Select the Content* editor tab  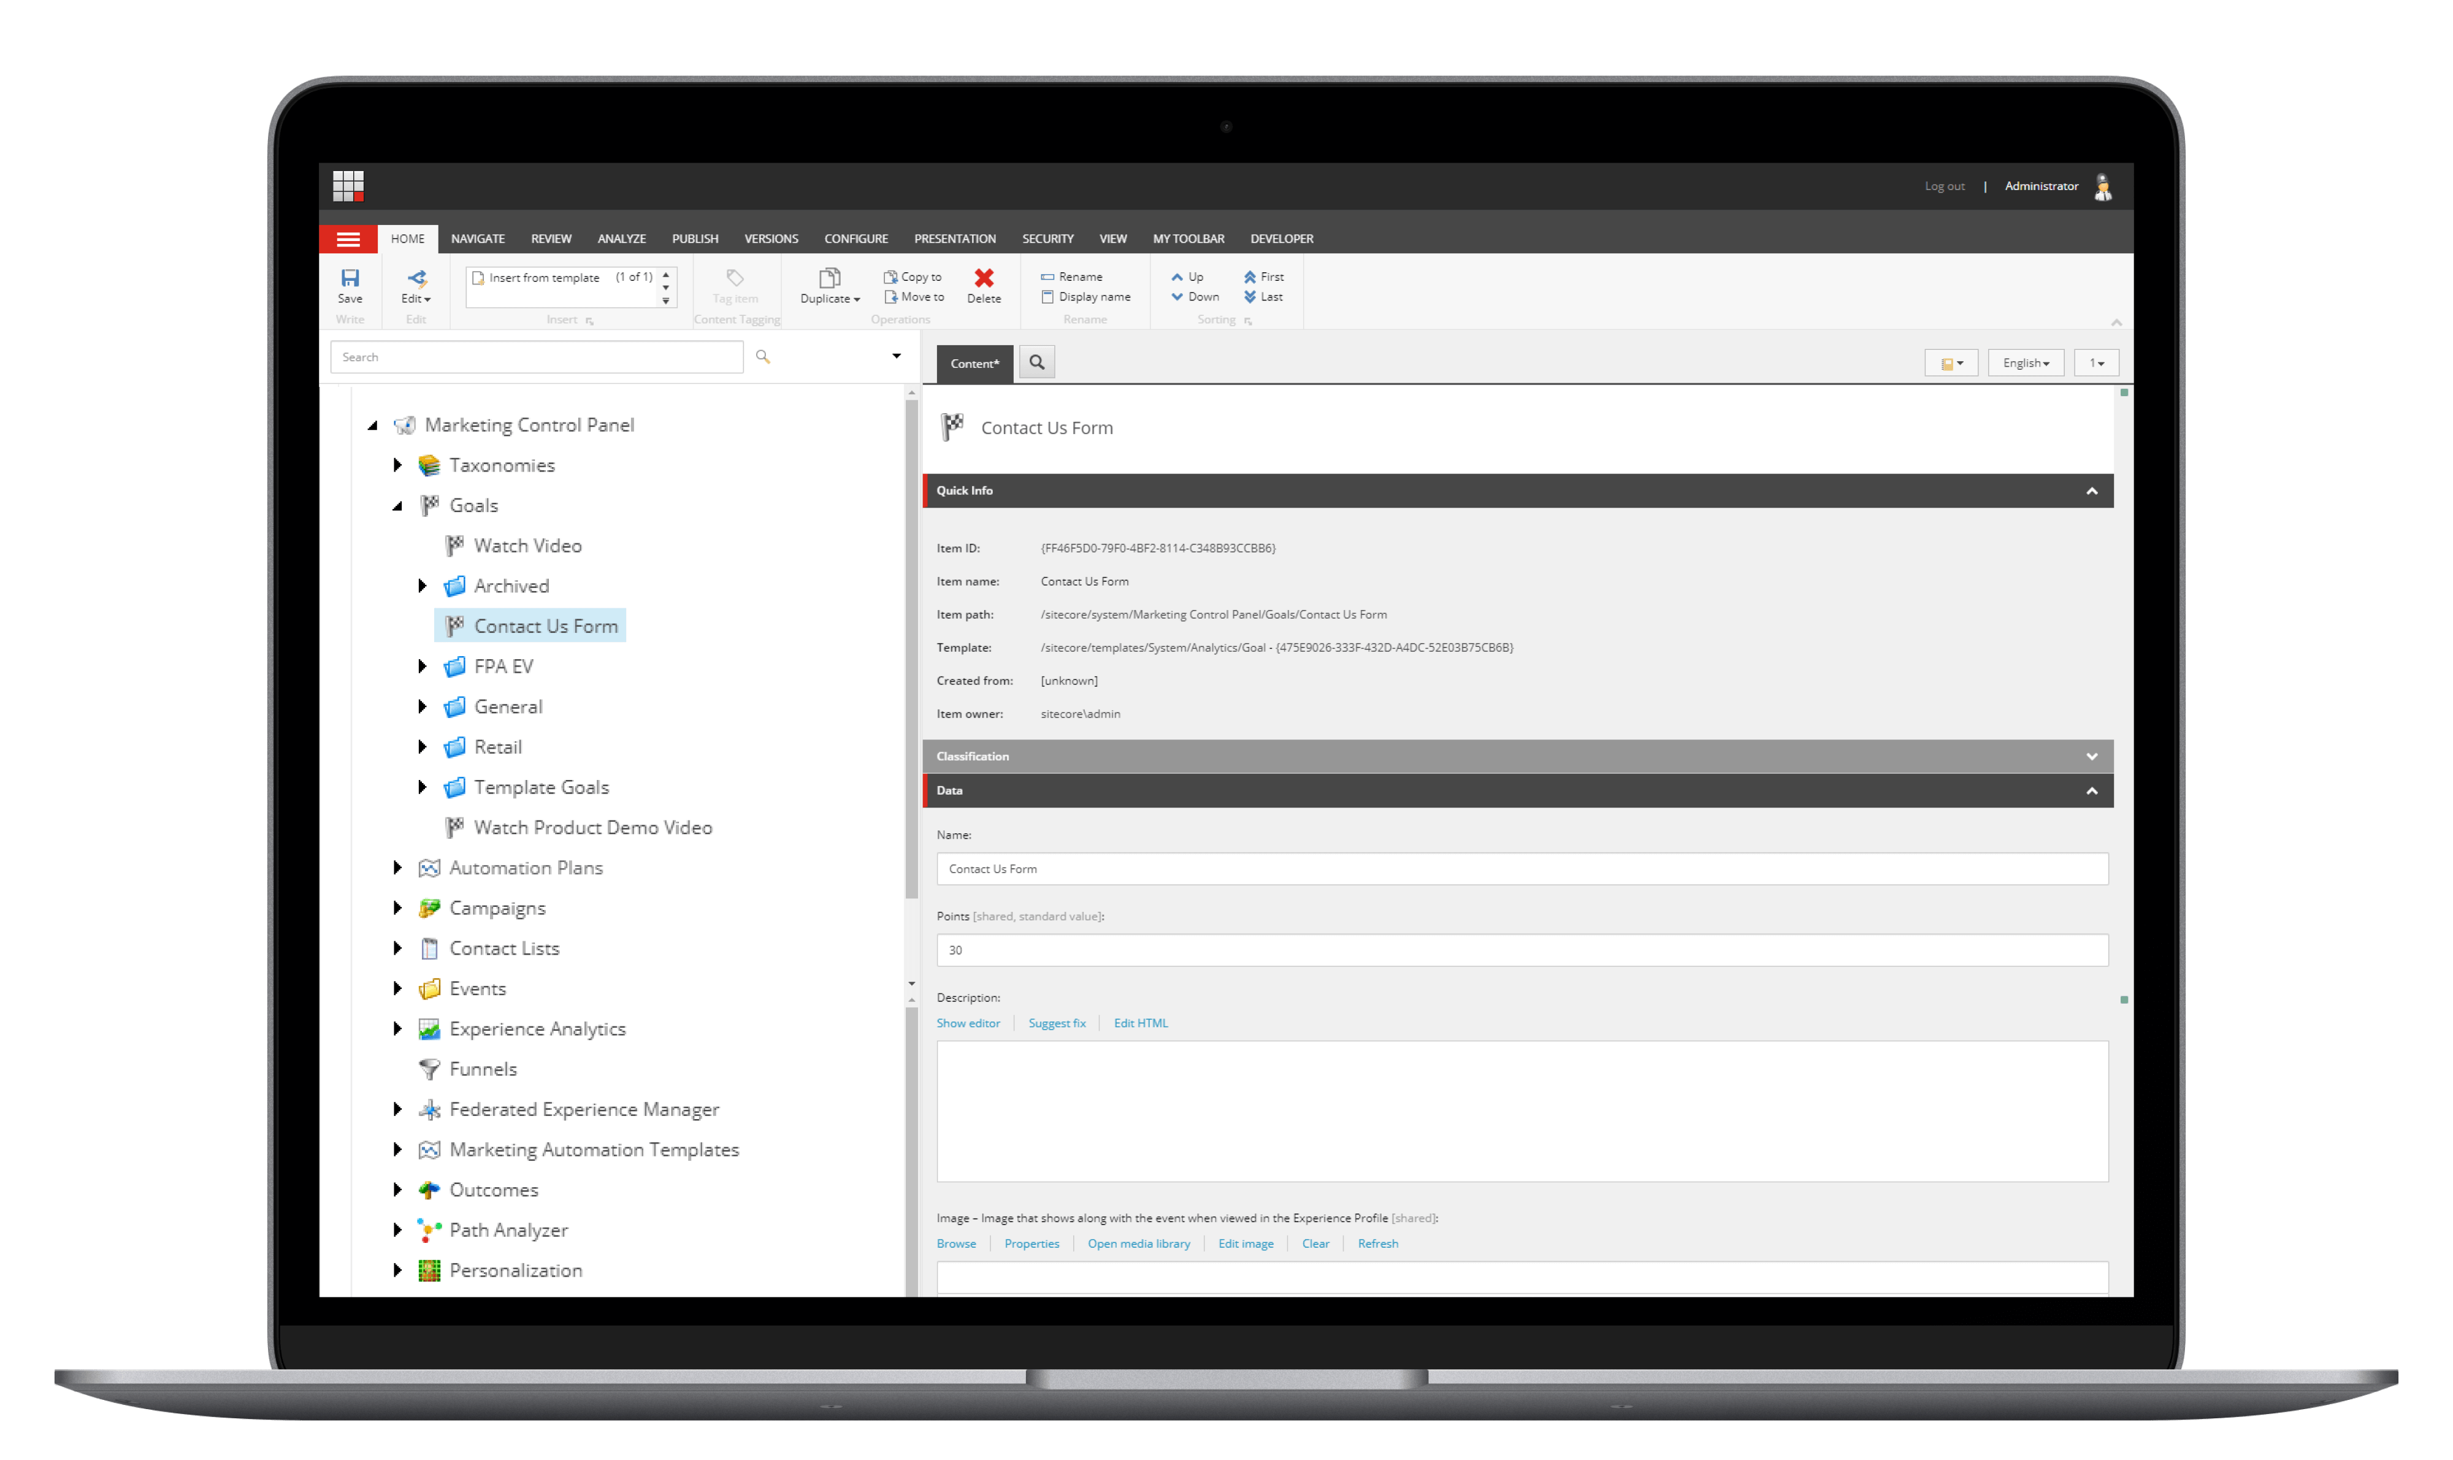974,364
